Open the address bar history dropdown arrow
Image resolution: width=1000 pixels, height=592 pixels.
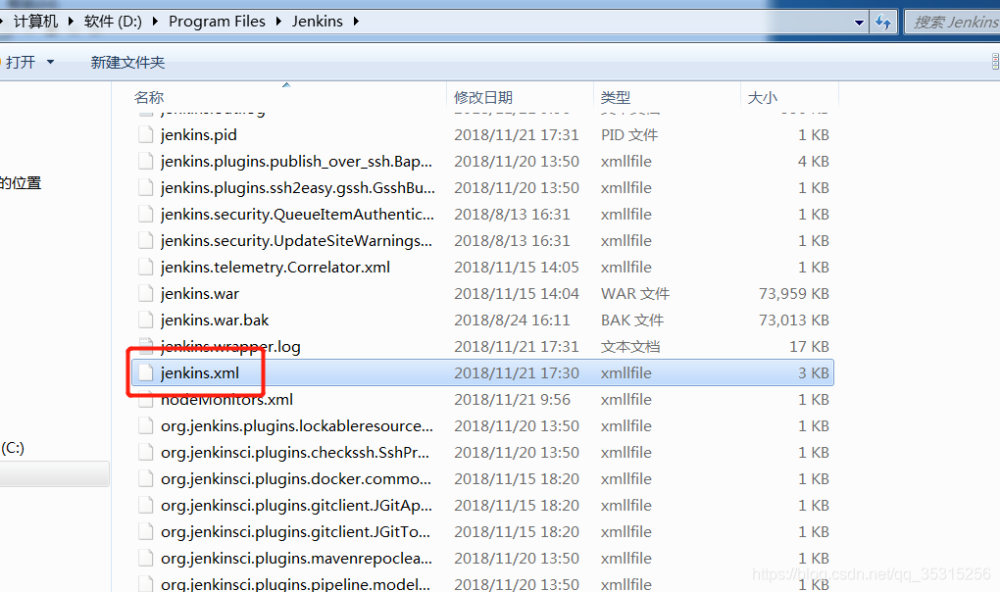click(859, 23)
